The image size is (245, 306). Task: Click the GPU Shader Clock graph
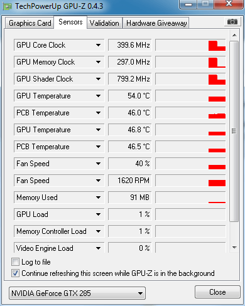tap(190, 79)
